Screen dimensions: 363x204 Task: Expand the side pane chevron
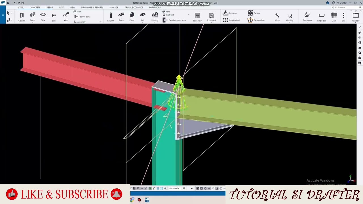pyautogui.click(x=360, y=27)
